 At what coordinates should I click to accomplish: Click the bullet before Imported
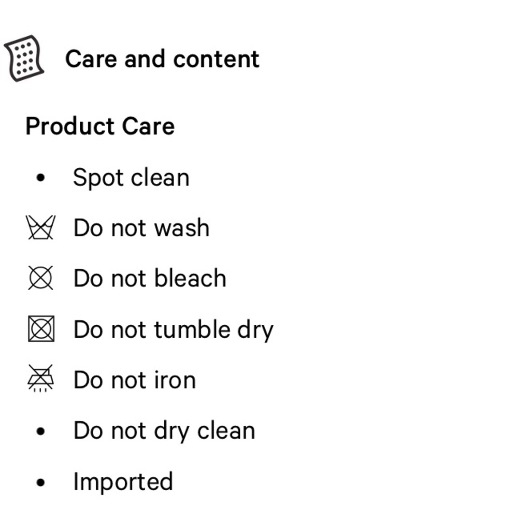[41, 482]
